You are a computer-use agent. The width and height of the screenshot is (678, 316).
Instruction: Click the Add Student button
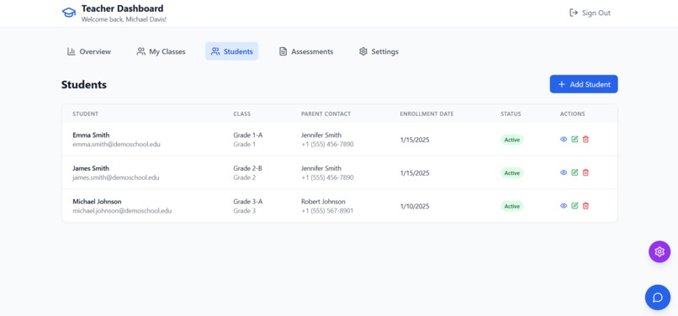coord(584,84)
